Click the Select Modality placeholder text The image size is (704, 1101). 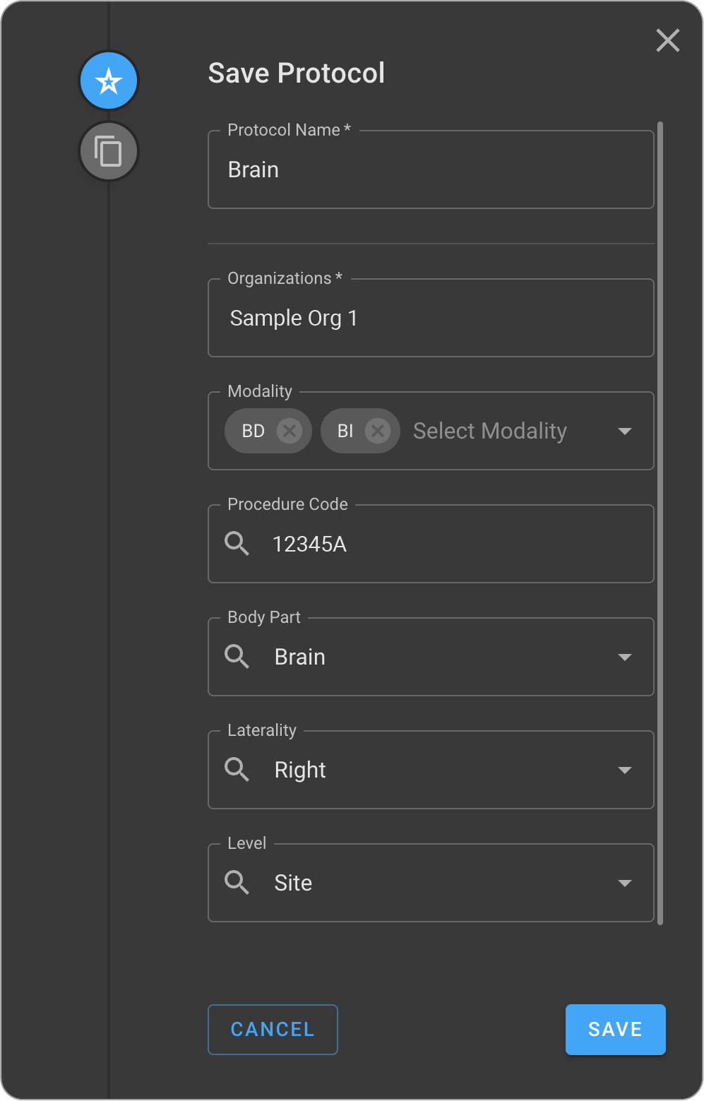pos(490,431)
